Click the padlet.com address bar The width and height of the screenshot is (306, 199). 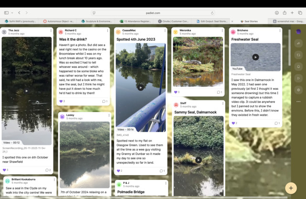click(153, 13)
